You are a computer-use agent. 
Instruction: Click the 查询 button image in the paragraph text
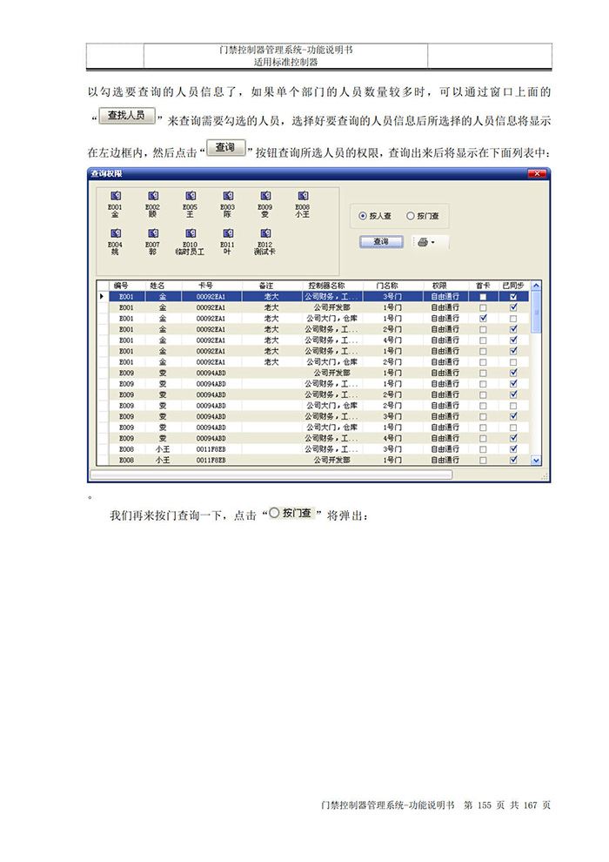click(x=225, y=147)
